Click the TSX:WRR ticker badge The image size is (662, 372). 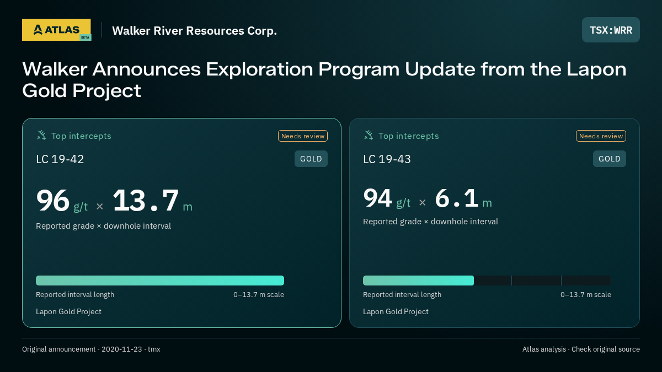coord(611,30)
